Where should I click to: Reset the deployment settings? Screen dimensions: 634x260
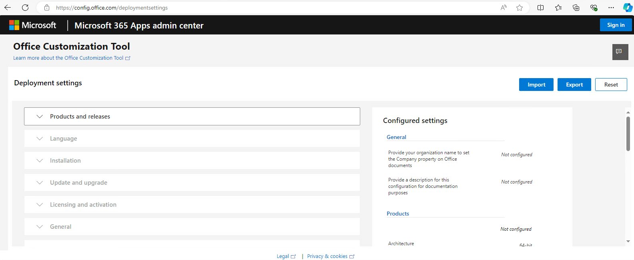tap(611, 85)
